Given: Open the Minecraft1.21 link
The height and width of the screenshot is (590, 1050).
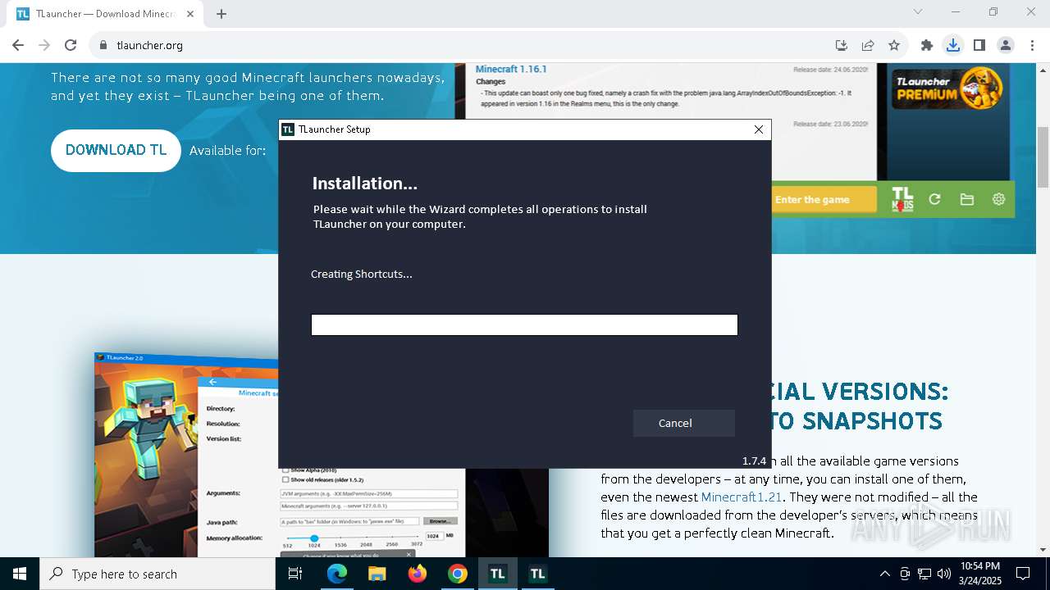Looking at the screenshot, I should click(742, 497).
